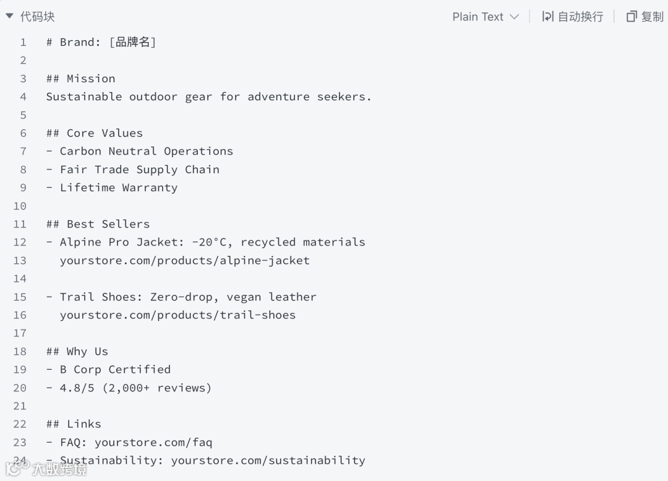668x481 pixels.
Task: Place cursor on the Brand heading line
Action: (x=101, y=42)
